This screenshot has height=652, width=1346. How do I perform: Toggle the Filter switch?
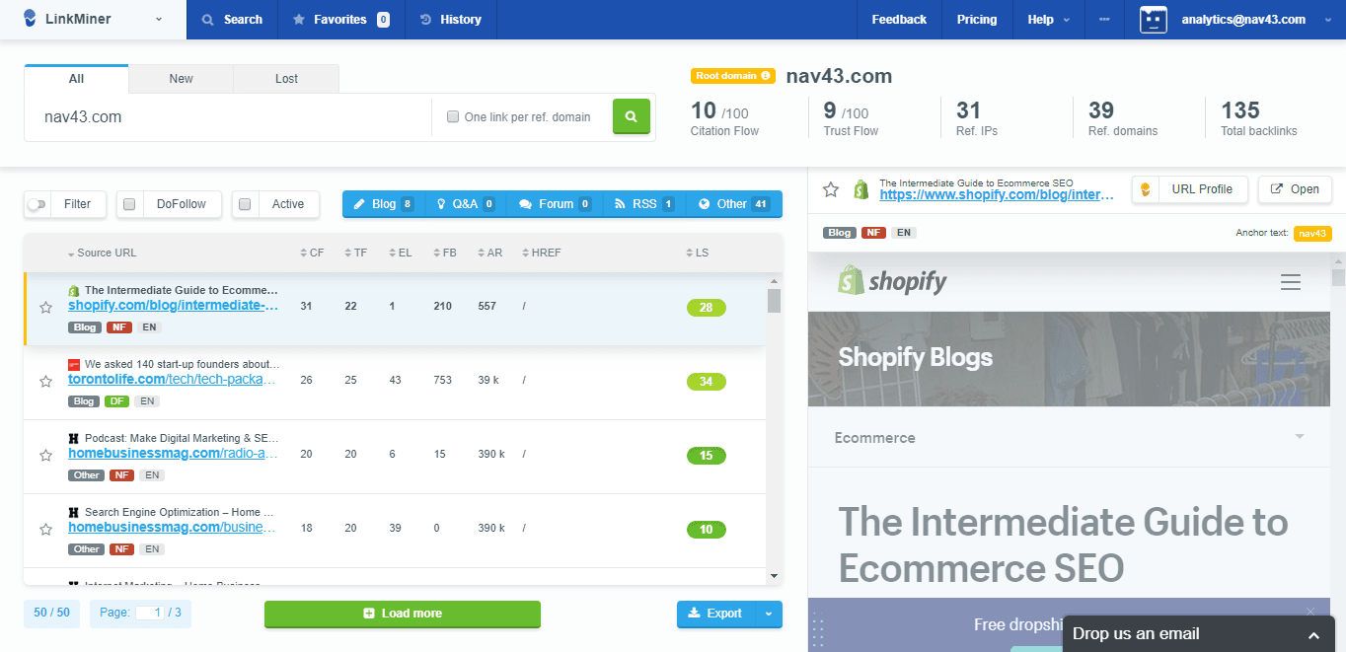pos(37,204)
